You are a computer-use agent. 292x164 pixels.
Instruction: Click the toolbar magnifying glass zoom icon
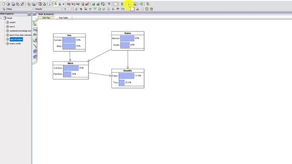tap(51, 4)
